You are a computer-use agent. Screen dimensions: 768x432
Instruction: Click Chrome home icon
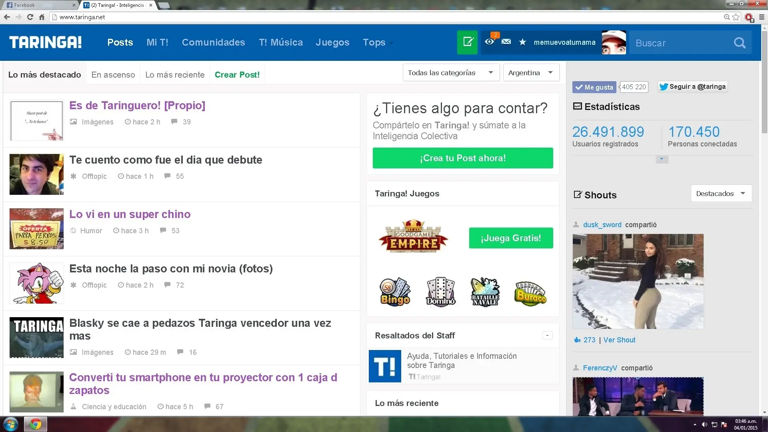(42, 17)
